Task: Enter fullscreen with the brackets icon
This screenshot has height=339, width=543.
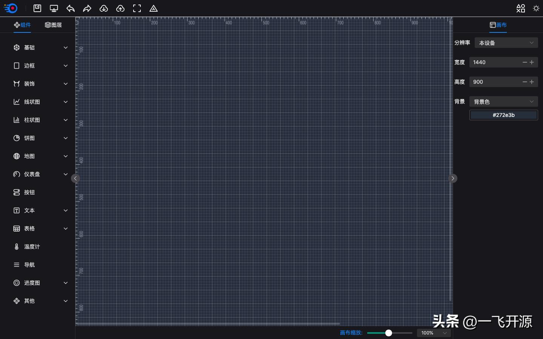Action: [137, 8]
